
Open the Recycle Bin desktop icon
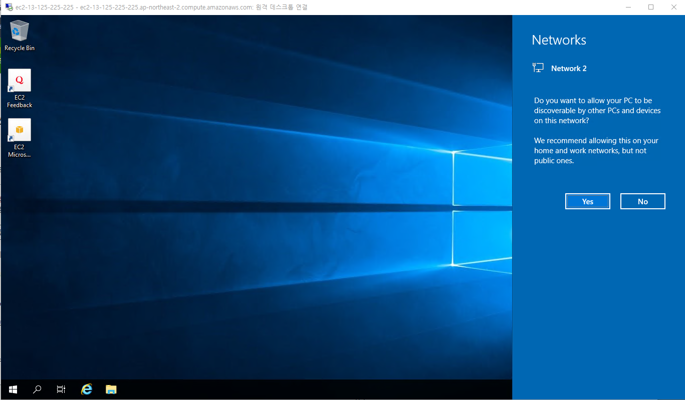(x=20, y=36)
